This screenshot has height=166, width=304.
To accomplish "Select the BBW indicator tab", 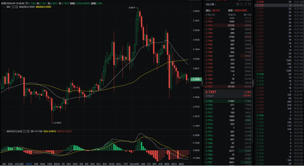I will pyautogui.click(x=167, y=164).
